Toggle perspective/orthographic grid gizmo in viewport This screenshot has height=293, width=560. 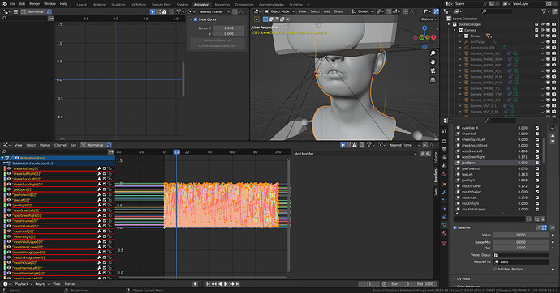(x=433, y=79)
